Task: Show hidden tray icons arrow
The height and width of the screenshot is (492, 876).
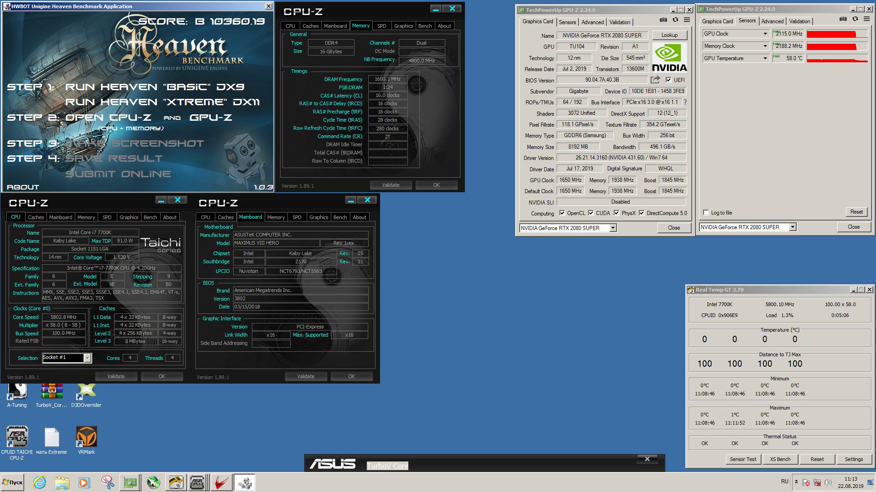Action: point(796,482)
